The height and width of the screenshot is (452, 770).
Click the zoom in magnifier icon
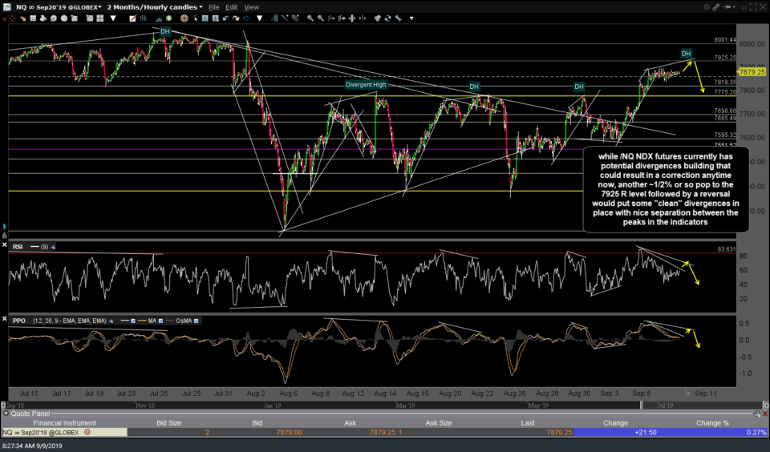click(310, 18)
